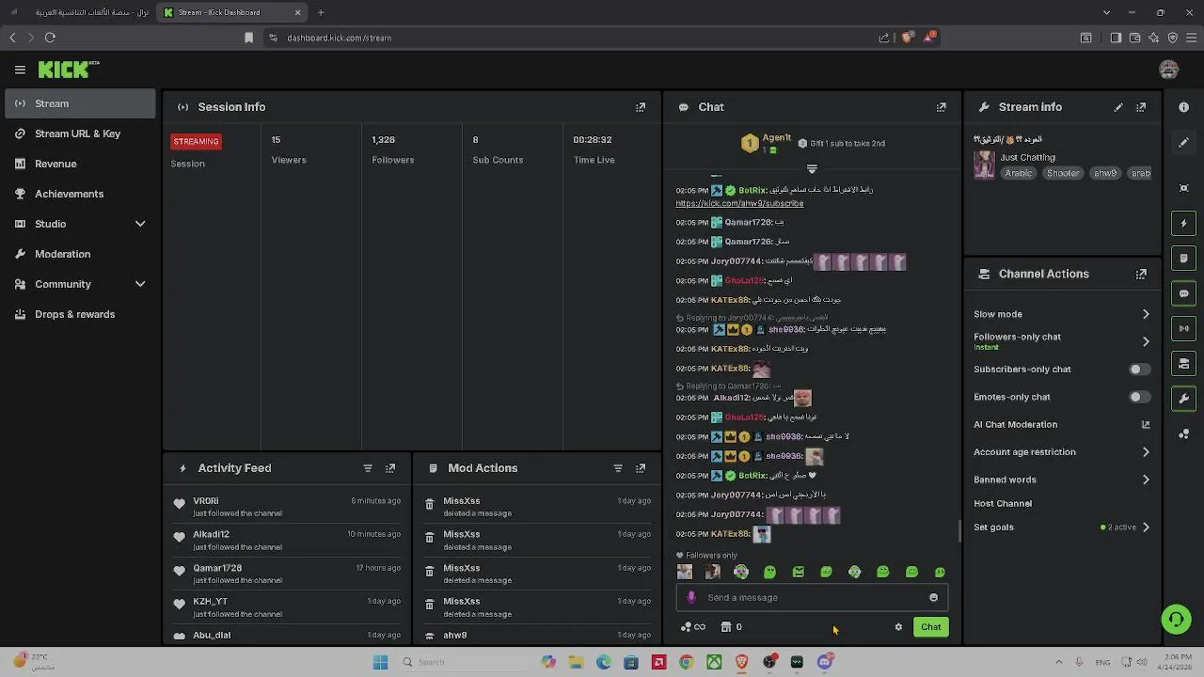Open the chat shop icon showing 0
This screenshot has height=677, width=1204.
pos(731,627)
